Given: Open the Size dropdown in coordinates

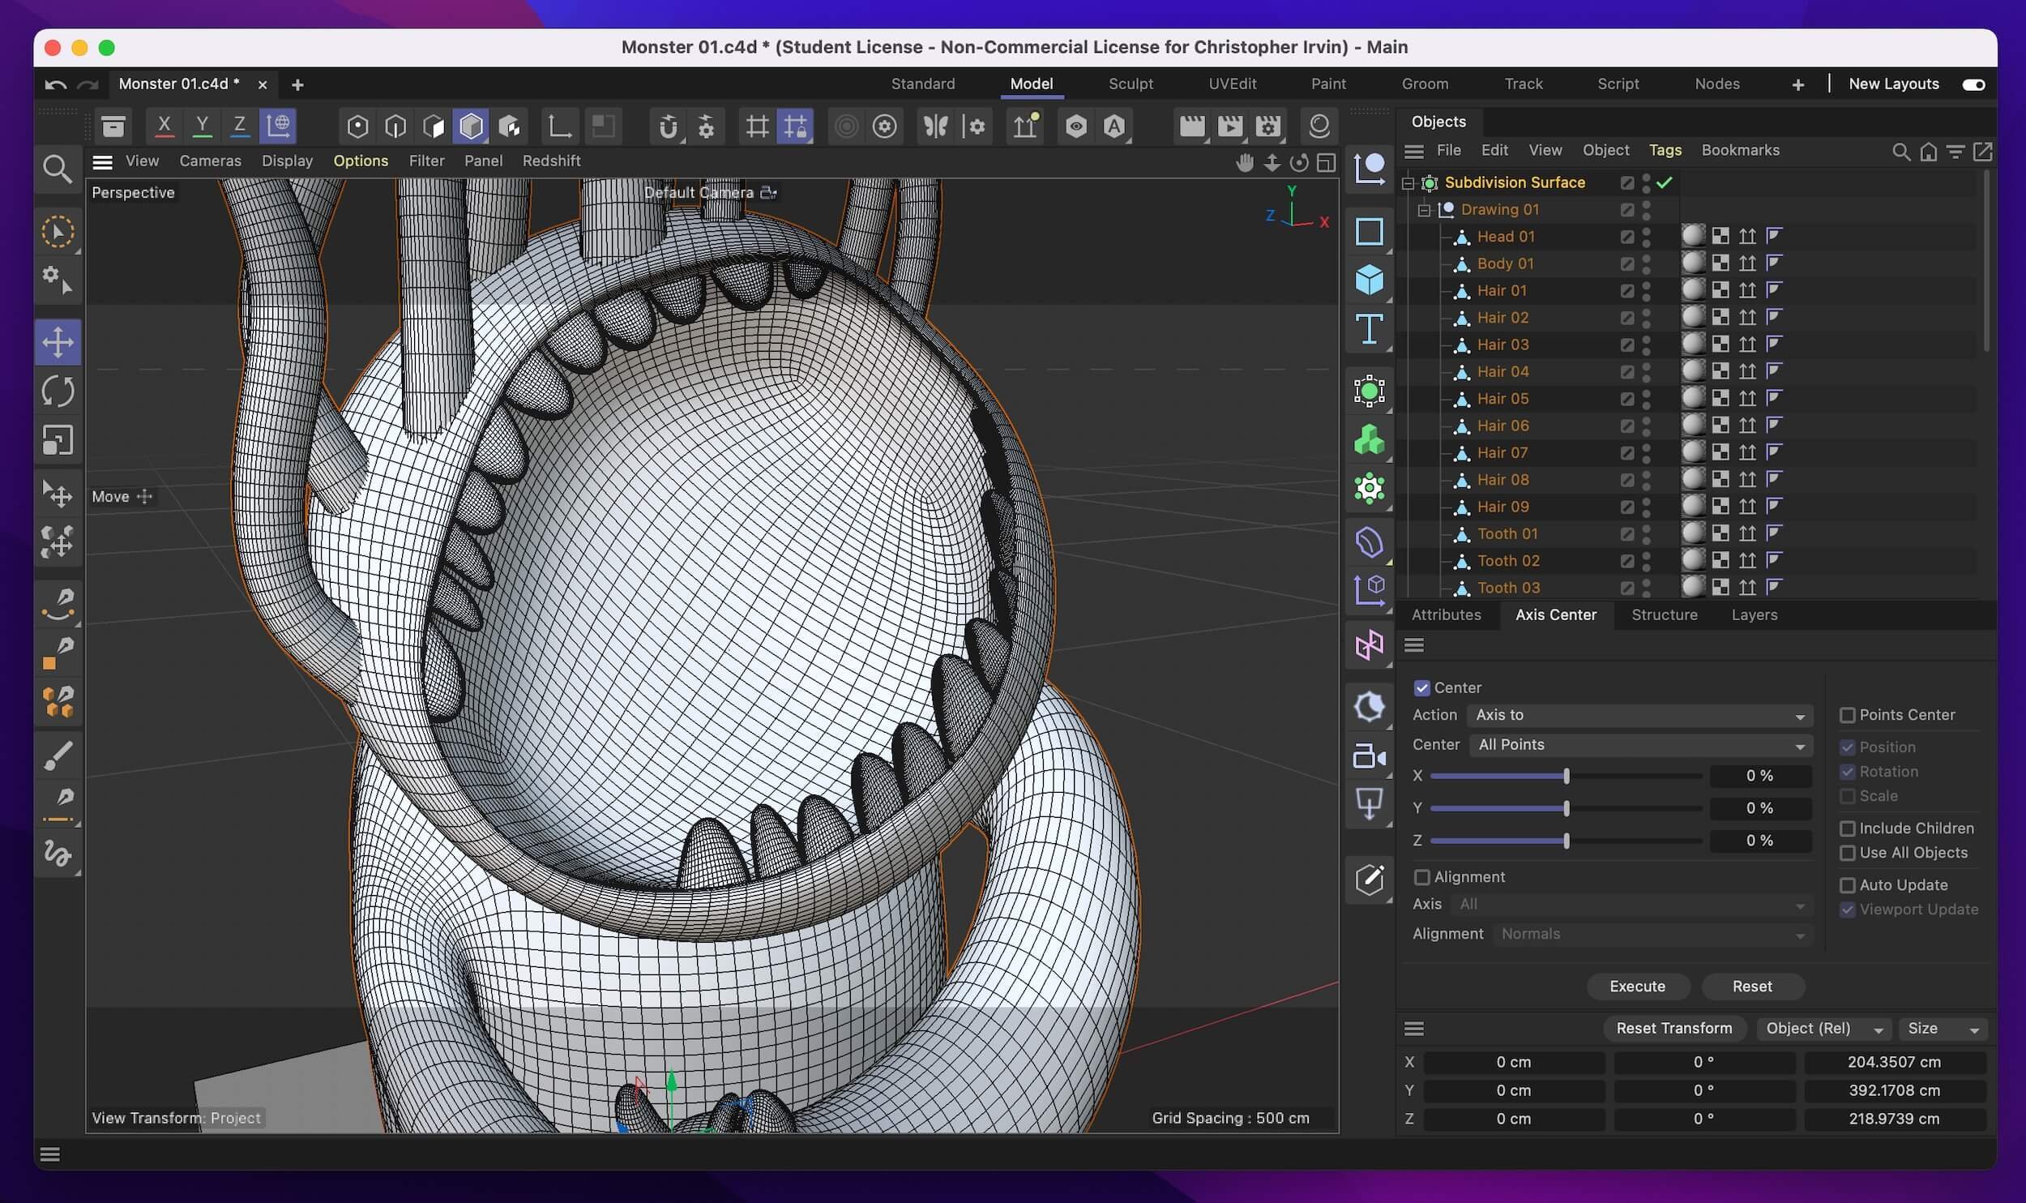Looking at the screenshot, I should [x=1943, y=1029].
